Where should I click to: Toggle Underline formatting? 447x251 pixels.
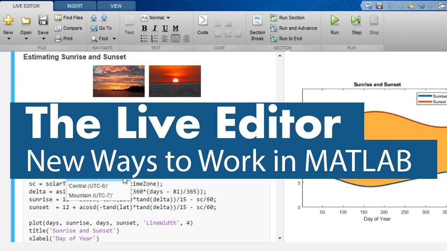point(165,28)
